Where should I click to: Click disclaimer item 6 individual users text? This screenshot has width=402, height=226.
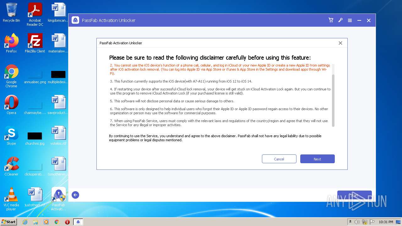[x=219, y=111]
